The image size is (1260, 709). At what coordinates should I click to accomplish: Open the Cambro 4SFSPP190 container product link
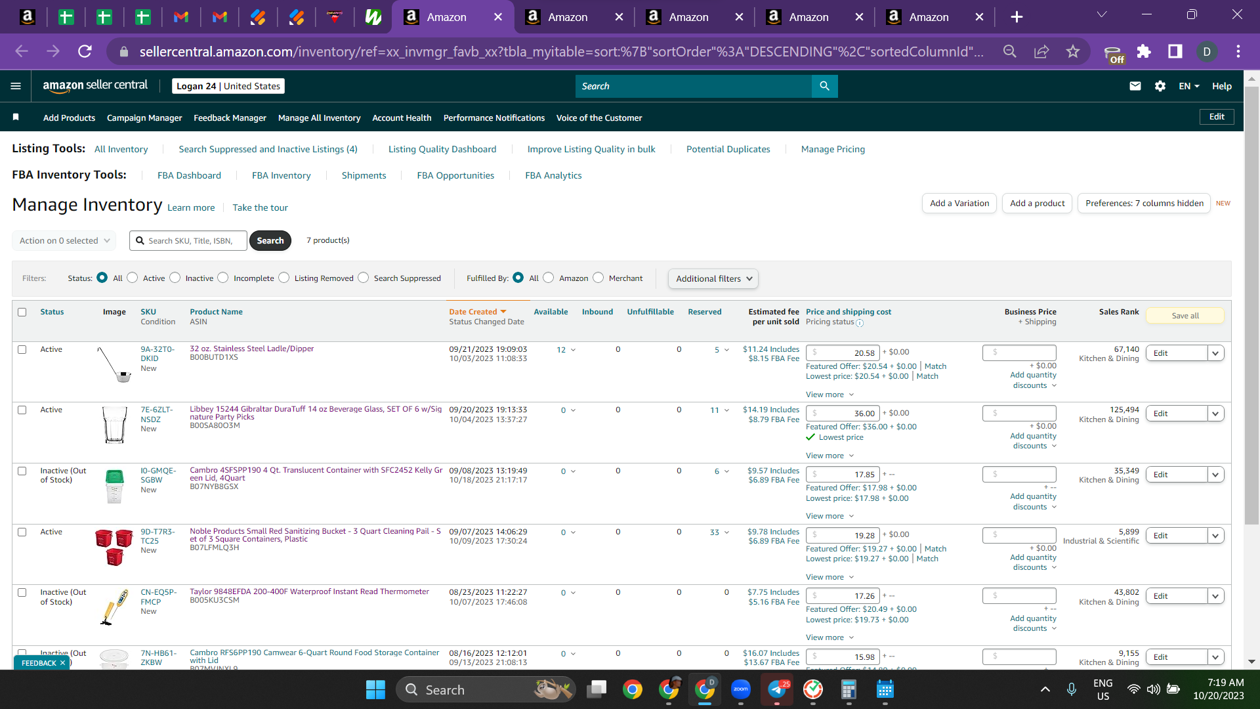(316, 474)
